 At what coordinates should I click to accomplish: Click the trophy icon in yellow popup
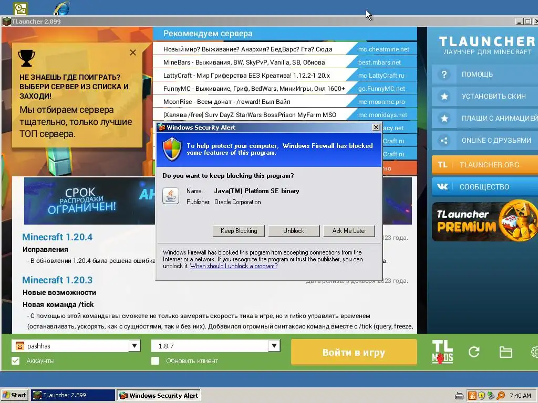[x=26, y=58]
